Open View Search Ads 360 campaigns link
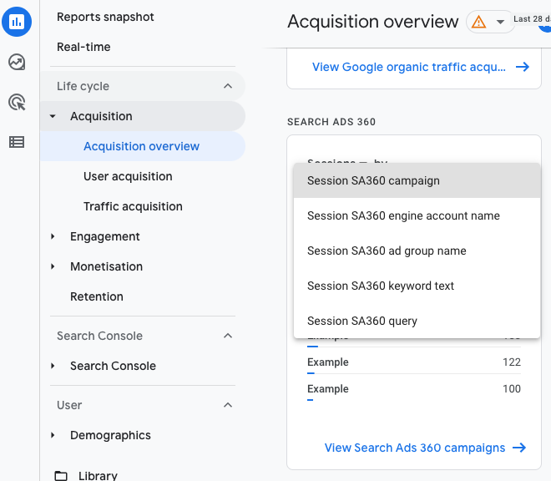Viewport: 551px width, 481px height. pos(415,448)
